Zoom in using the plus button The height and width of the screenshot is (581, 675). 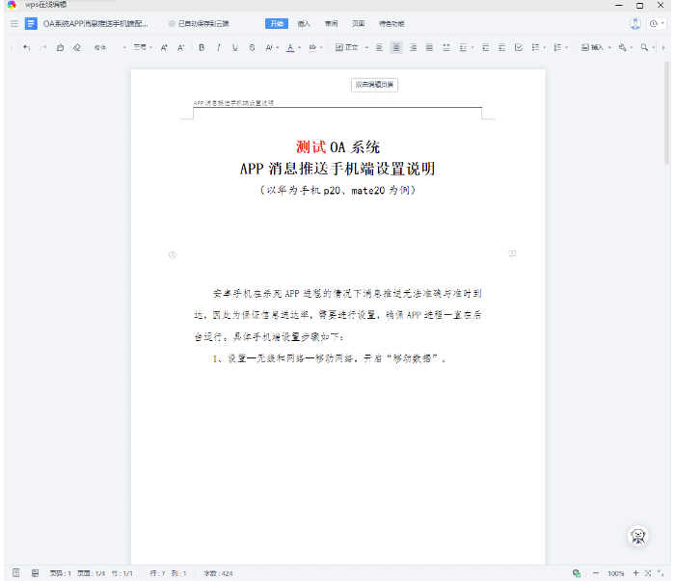tap(635, 573)
